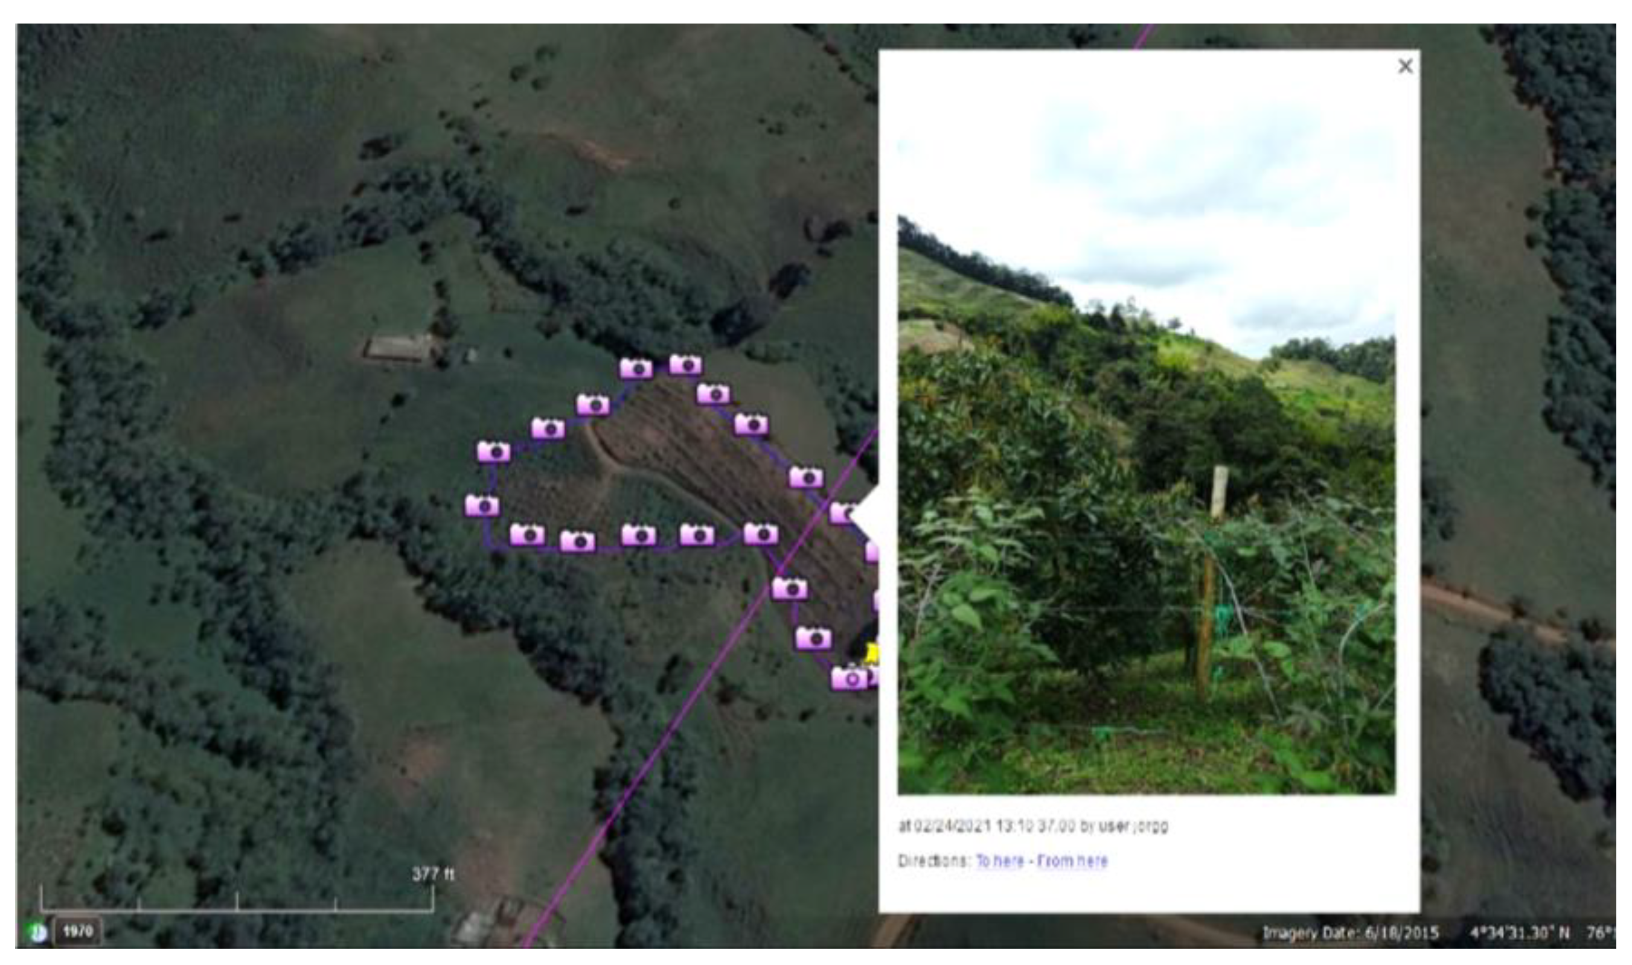
Task: Click the 1970 historical imagery date button
Action: [x=77, y=932]
